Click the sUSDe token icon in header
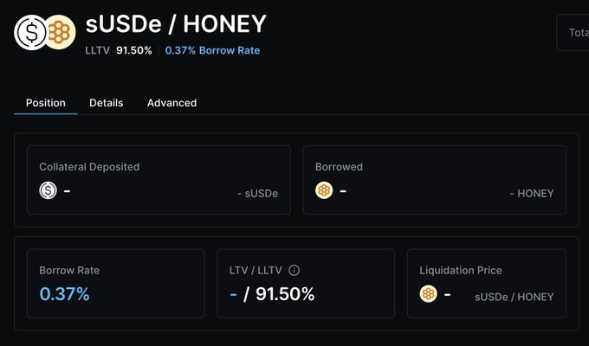This screenshot has width=589, height=346. tap(30, 32)
